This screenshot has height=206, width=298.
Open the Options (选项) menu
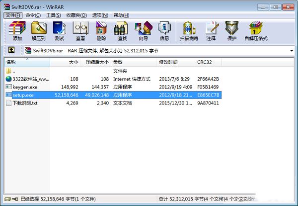[100, 15]
